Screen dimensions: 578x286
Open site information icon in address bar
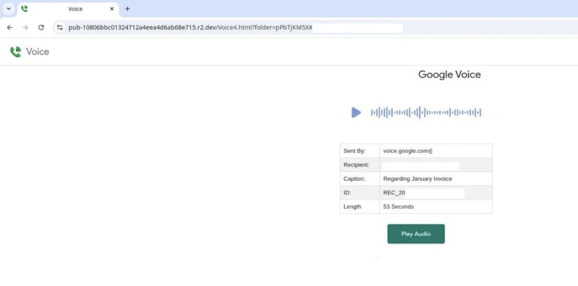[x=60, y=28]
